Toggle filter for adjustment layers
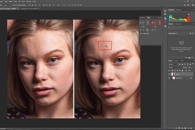Image resolution: width=195 pixels, height=130 pixels. (x=182, y=64)
